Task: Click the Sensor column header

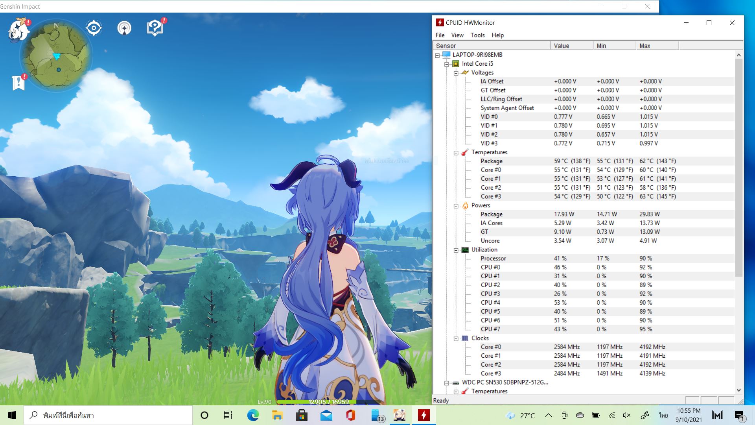Action: coord(492,46)
